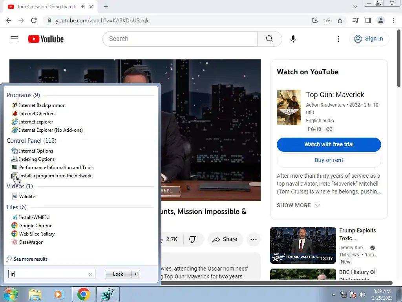Click the Share button under the video
Screen dimensions: 402x302
click(x=225, y=239)
